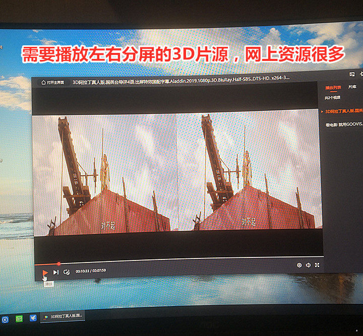Click the 共2个视频 count label
363x336 pixels.
tap(332, 98)
